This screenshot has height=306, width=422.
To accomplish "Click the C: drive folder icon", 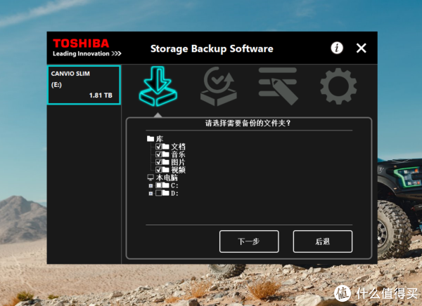I will coord(165,185).
